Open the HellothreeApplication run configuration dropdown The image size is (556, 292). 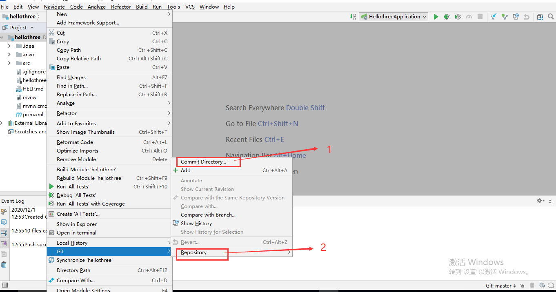point(393,16)
